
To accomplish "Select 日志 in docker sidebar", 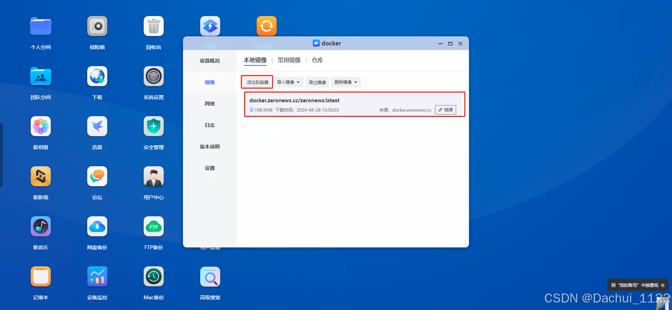I will tap(210, 125).
